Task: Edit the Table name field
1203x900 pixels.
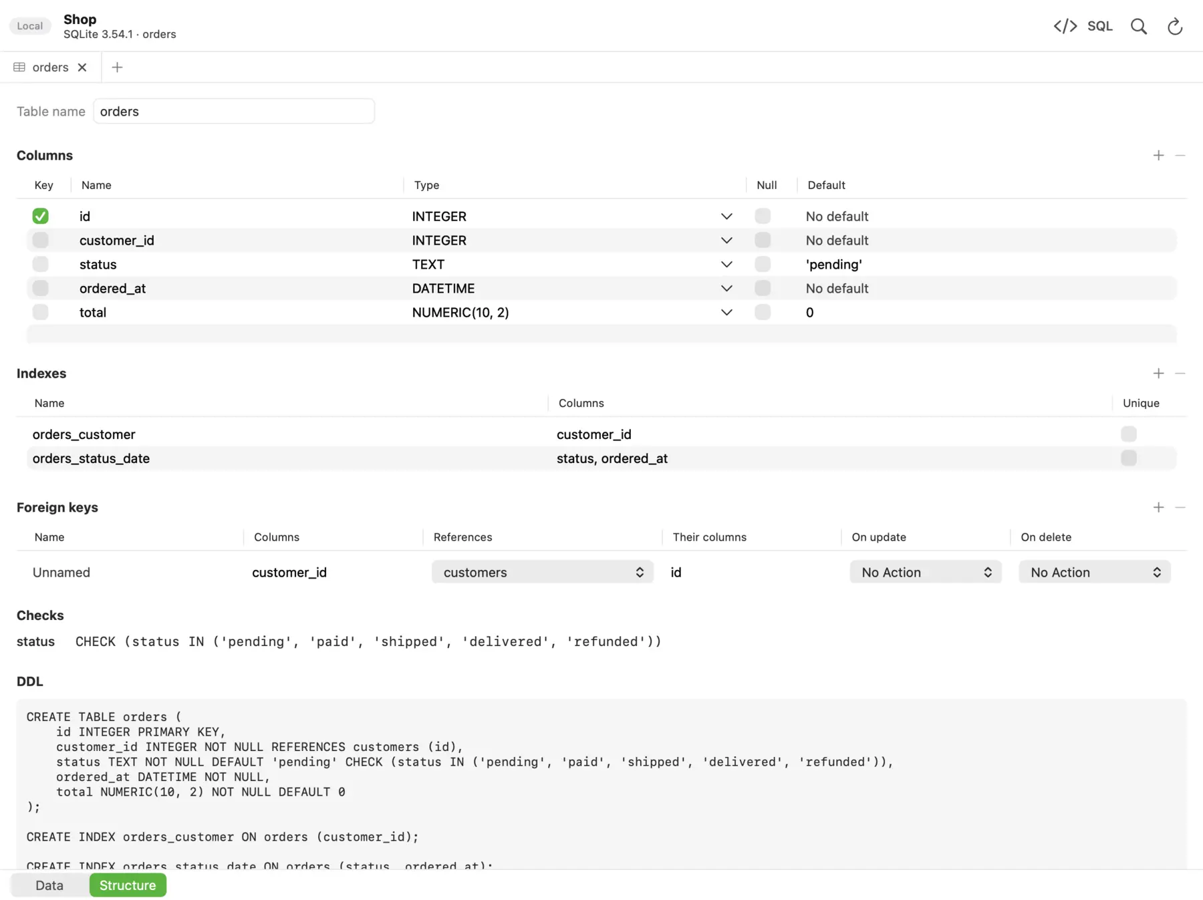Action: 234,111
